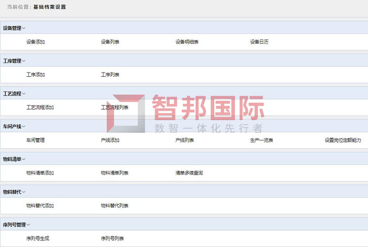The height and width of the screenshot is (247, 368).
Task: Click the 物料替代添加 link
Action: tap(40, 205)
